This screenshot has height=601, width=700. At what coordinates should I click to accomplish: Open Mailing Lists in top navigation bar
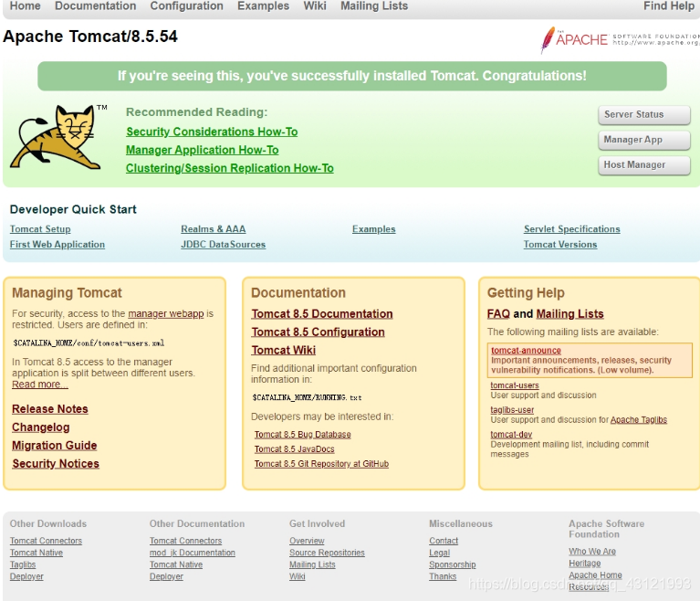click(x=374, y=5)
